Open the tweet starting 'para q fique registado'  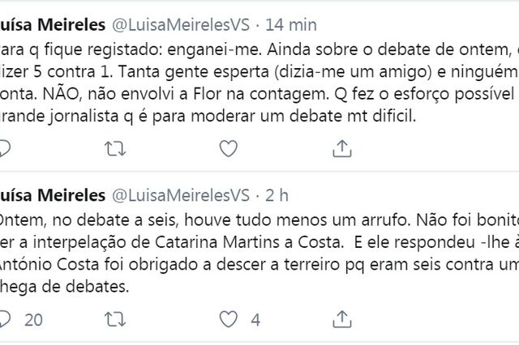coord(259,83)
